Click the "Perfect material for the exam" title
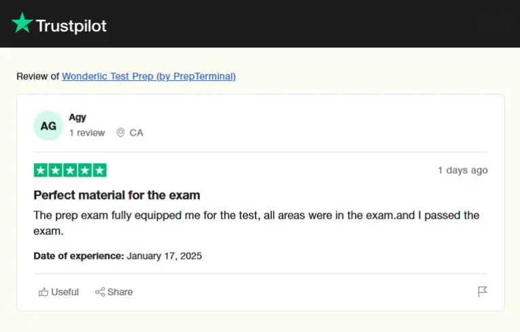The image size is (520, 332). [x=117, y=195]
